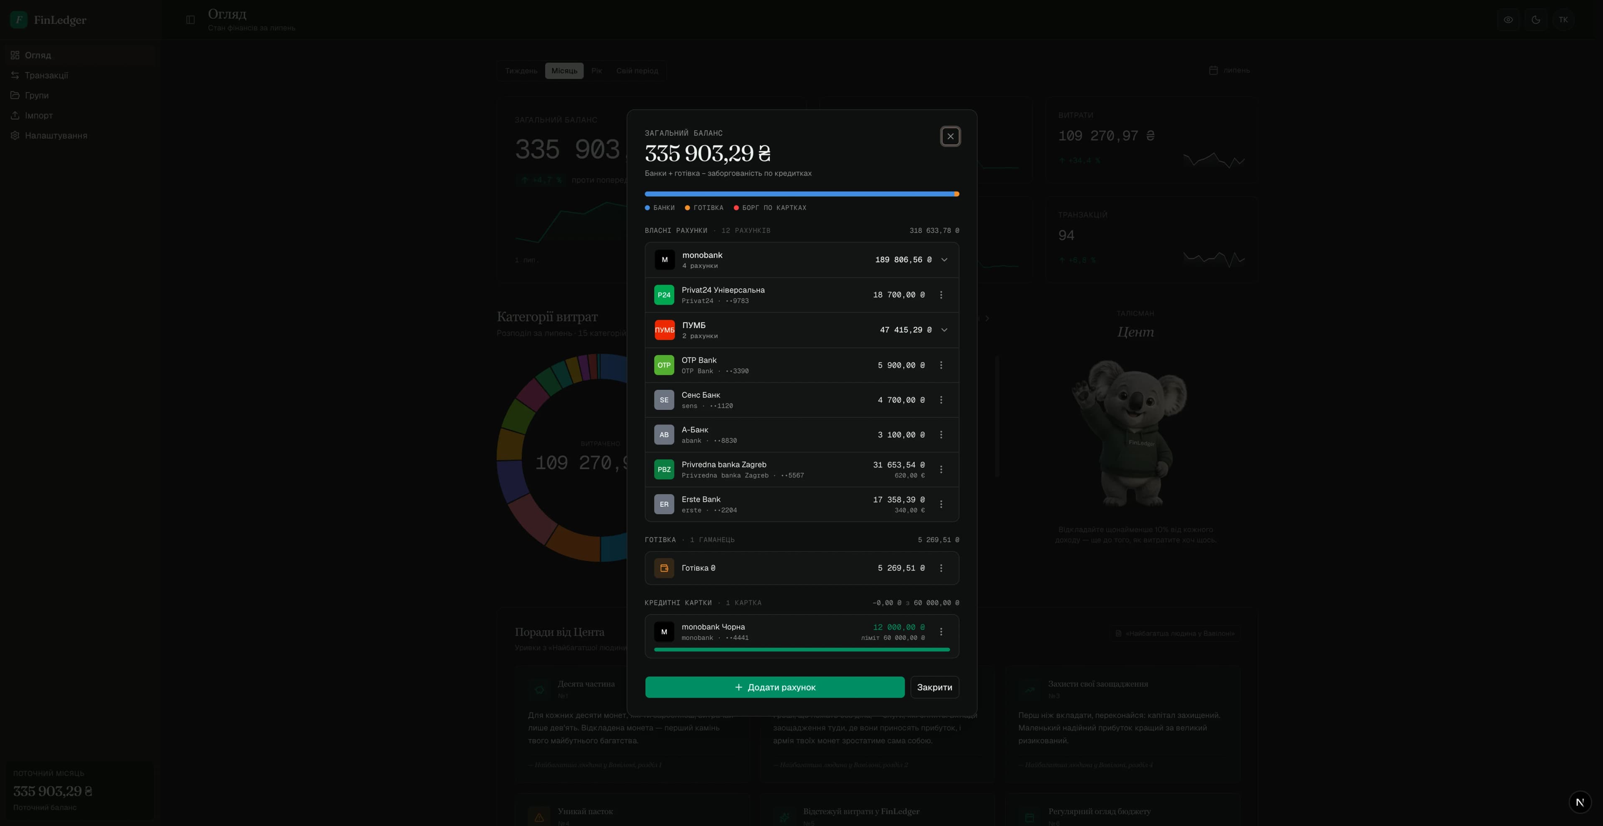Viewport: 1603px width, 826px height.
Task: Click the monobank logo with 4 рахунки
Action: [x=664, y=260]
